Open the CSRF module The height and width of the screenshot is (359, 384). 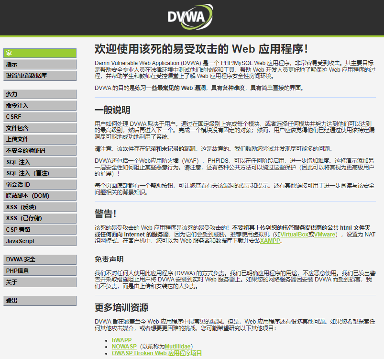40,117
